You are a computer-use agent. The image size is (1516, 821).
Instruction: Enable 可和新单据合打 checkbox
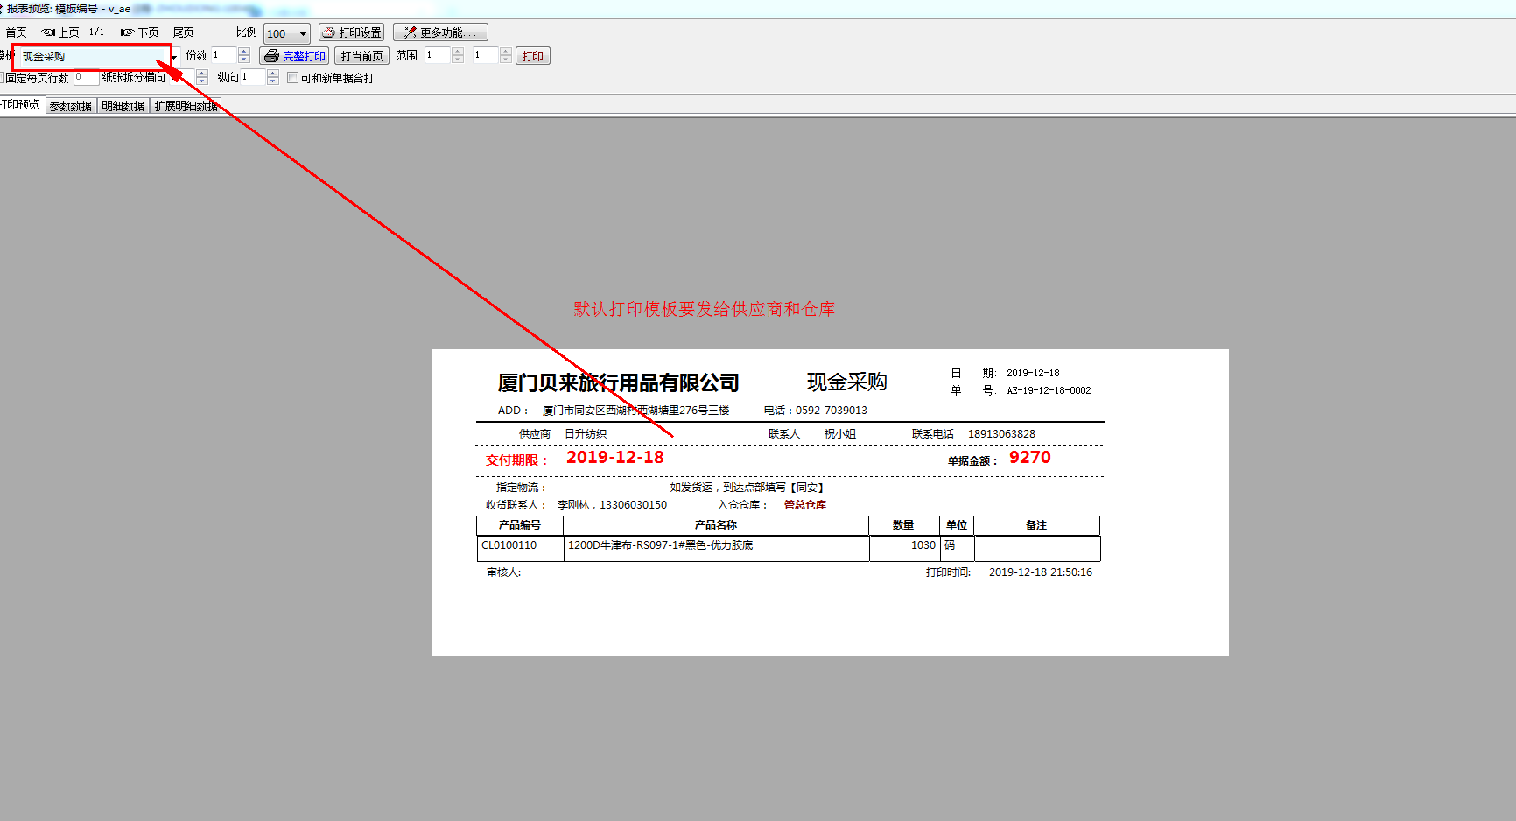point(293,78)
